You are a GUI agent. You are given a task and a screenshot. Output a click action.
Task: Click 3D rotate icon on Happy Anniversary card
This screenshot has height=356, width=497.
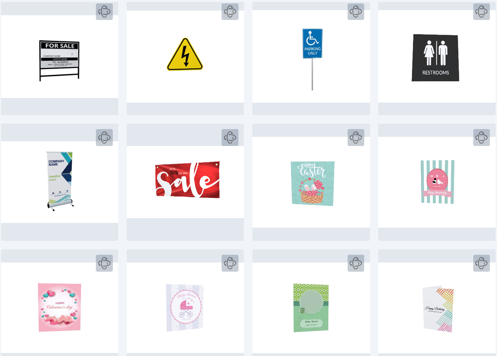(481, 138)
